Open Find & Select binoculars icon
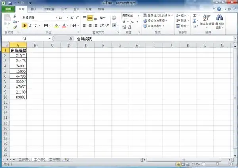The height and width of the screenshot is (168, 238). 219,17
